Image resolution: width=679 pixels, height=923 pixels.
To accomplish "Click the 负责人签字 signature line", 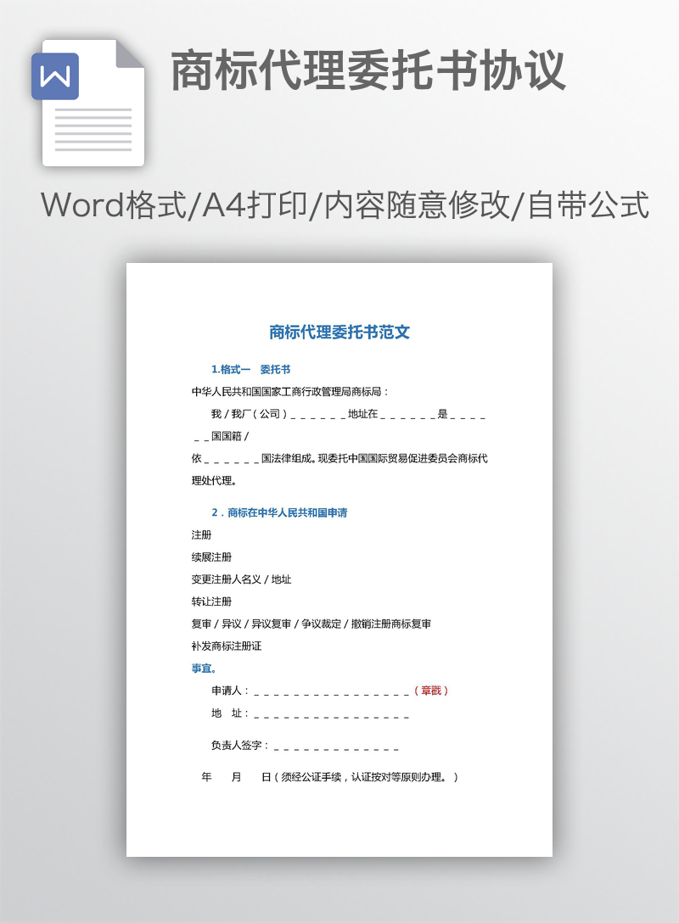I will pos(305,746).
